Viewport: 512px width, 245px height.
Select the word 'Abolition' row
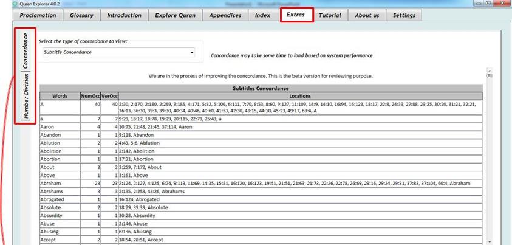click(x=261, y=151)
